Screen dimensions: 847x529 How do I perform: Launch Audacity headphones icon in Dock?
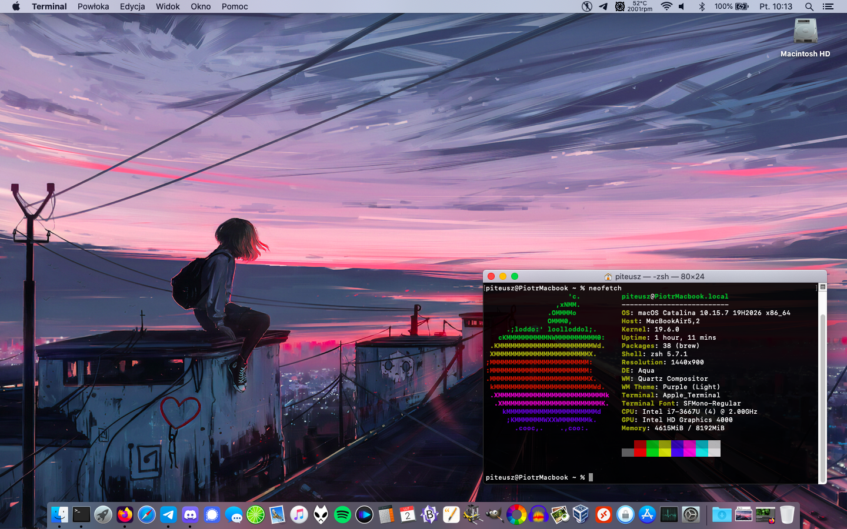538,515
